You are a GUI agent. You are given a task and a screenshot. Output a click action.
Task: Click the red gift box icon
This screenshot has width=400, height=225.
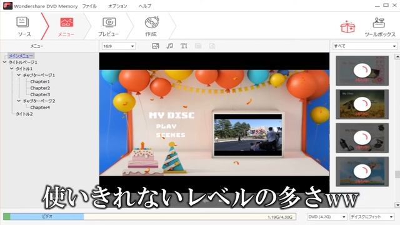pos(347,27)
